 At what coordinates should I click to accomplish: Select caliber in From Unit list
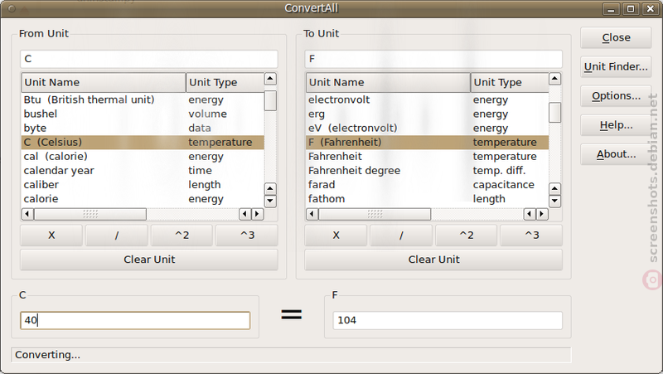pyautogui.click(x=143, y=185)
